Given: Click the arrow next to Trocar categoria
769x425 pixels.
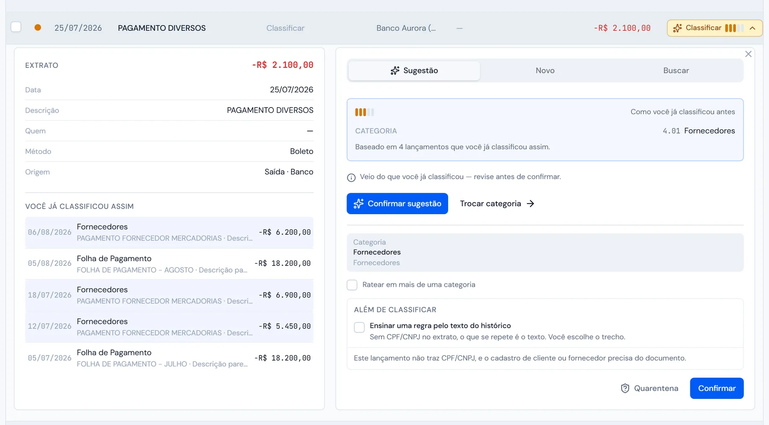Looking at the screenshot, I should click(x=530, y=204).
